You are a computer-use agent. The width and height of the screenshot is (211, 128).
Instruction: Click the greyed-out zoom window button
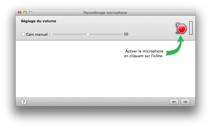click(x=31, y=13)
